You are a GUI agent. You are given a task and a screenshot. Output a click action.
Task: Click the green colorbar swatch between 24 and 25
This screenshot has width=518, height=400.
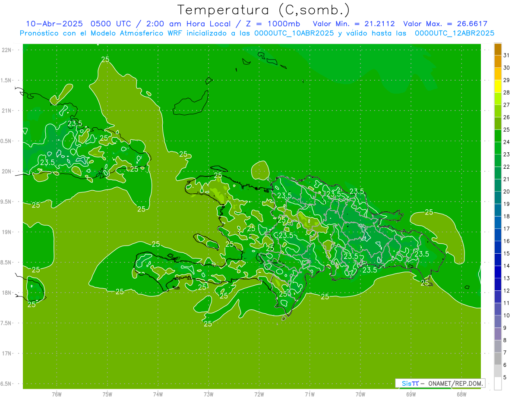click(498, 136)
